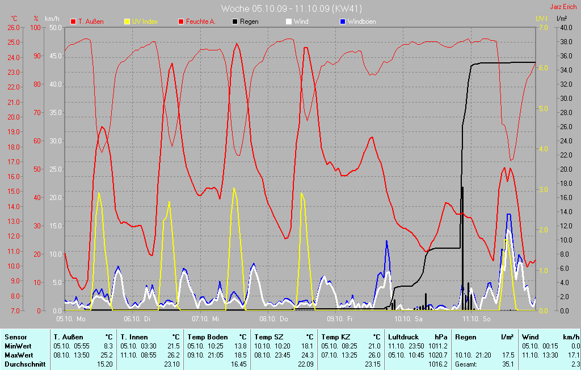The image size is (581, 370).
Task: Click the red Feuchte A. legend swatch
Action: pyautogui.click(x=181, y=22)
